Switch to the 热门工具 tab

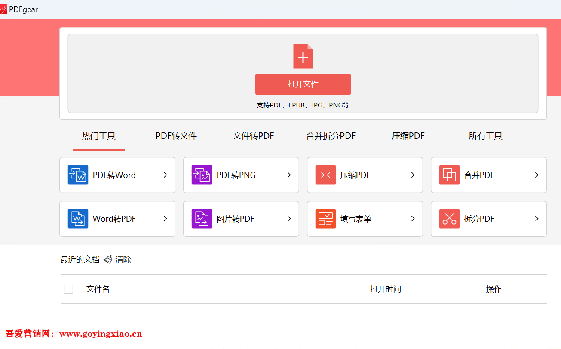(99, 136)
